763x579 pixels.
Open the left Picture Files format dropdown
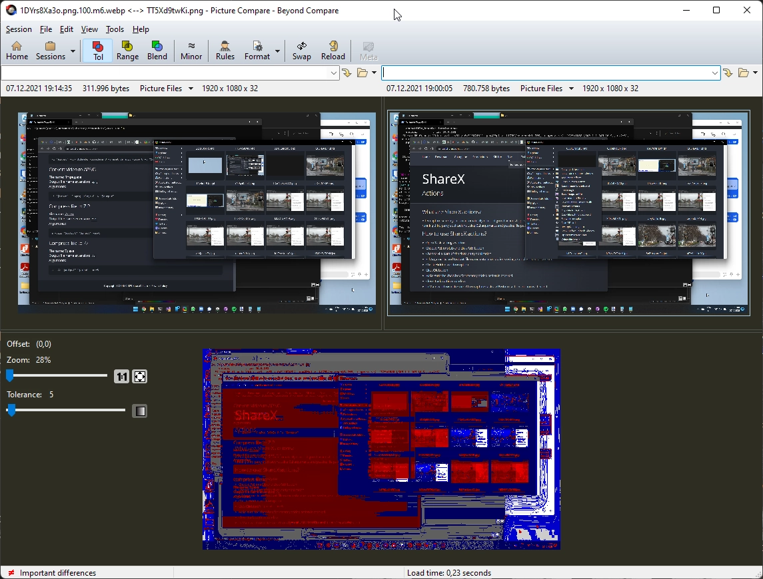[x=191, y=89]
